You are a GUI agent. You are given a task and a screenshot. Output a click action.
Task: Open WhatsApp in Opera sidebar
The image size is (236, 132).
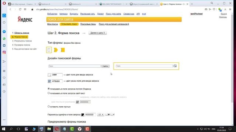point(4,38)
